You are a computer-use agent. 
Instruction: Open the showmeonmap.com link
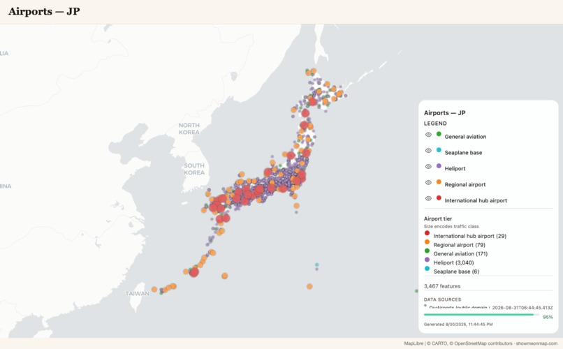pyautogui.click(x=536, y=343)
